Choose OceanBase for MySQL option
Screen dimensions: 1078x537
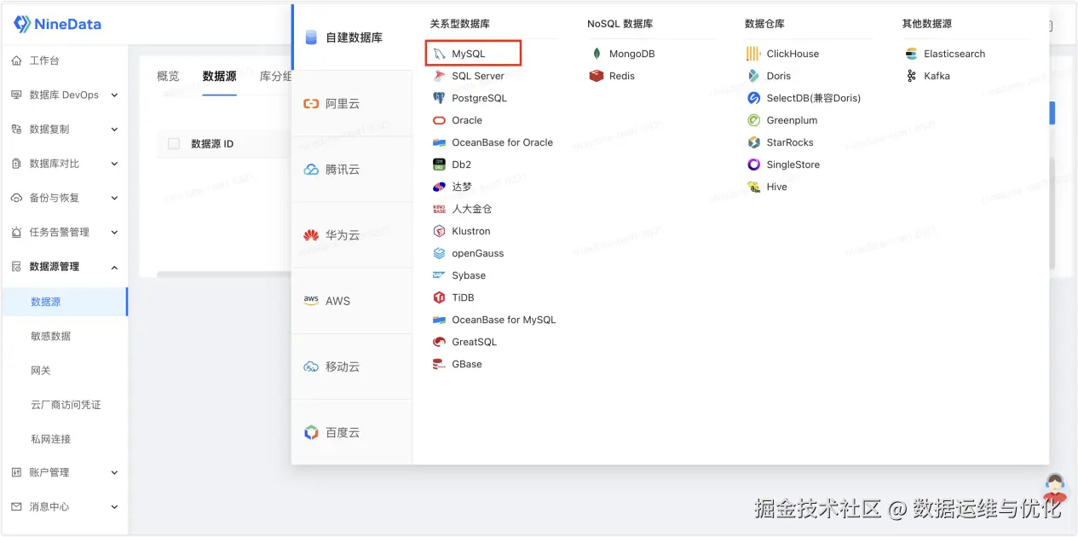[x=493, y=320]
